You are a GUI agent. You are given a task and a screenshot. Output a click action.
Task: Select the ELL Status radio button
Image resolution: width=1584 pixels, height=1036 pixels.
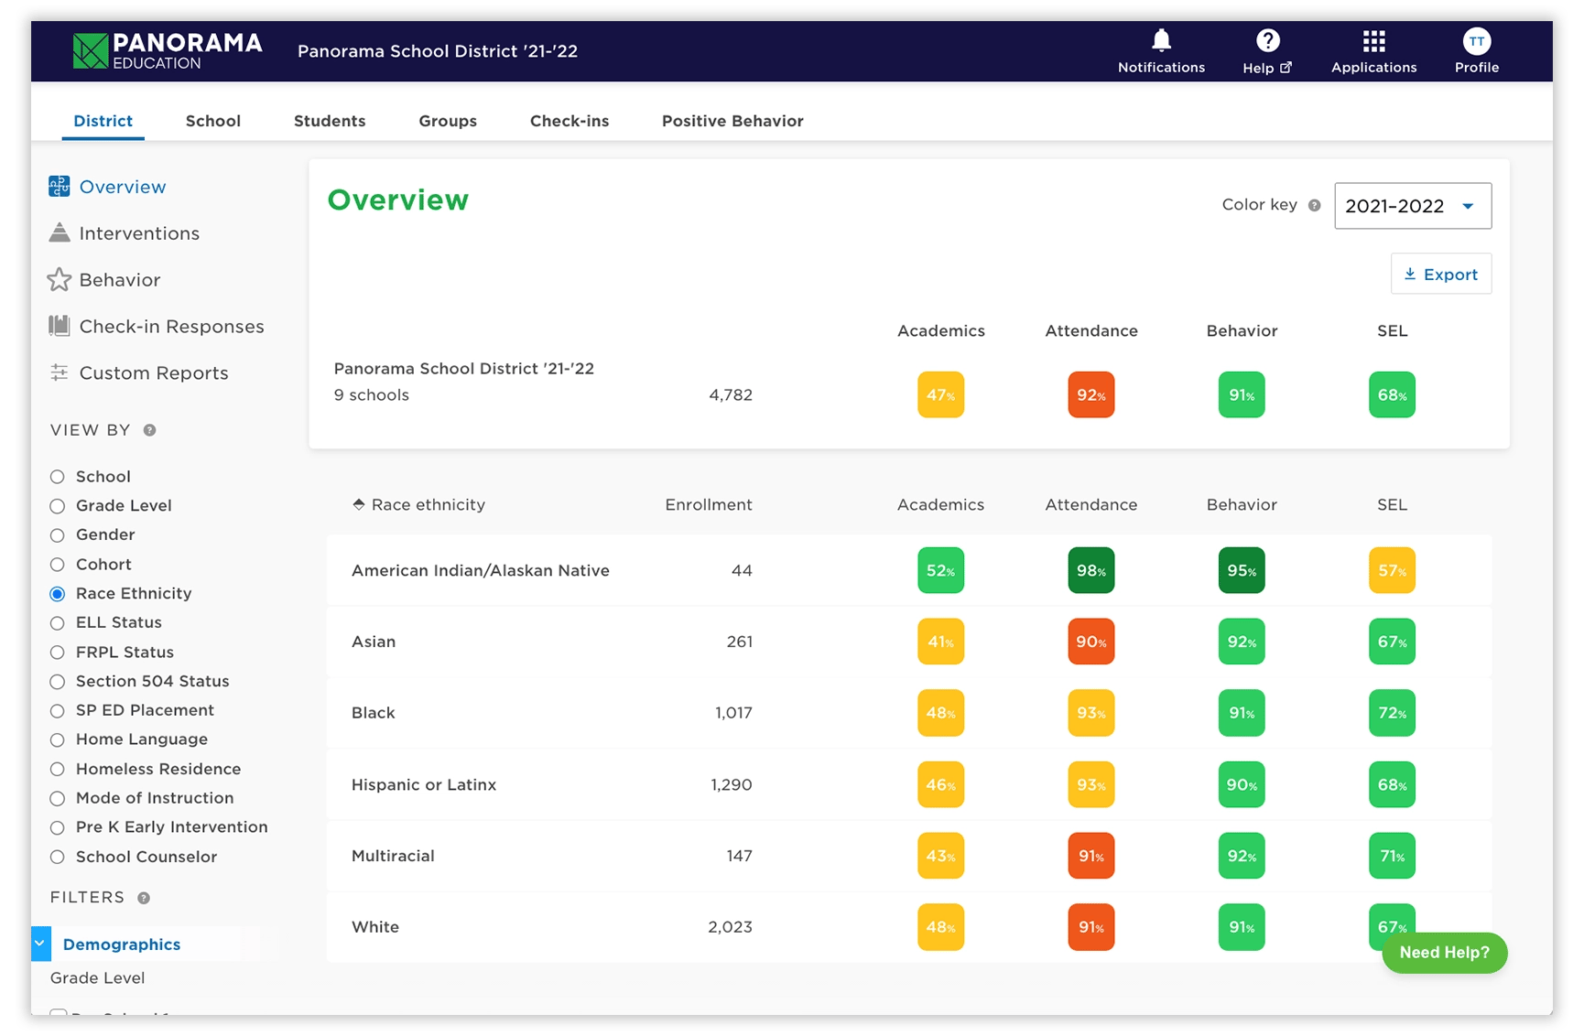58,623
